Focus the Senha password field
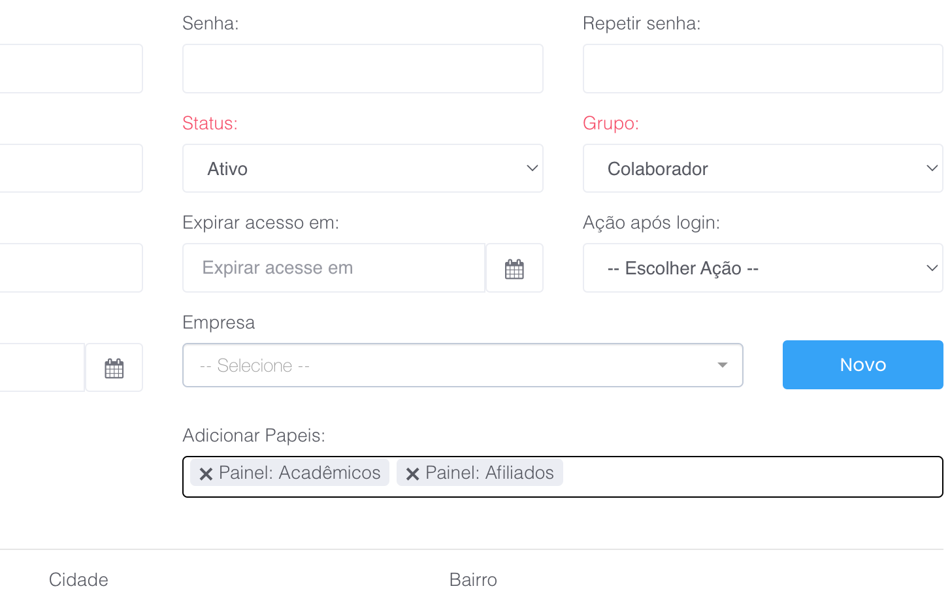 pos(363,69)
